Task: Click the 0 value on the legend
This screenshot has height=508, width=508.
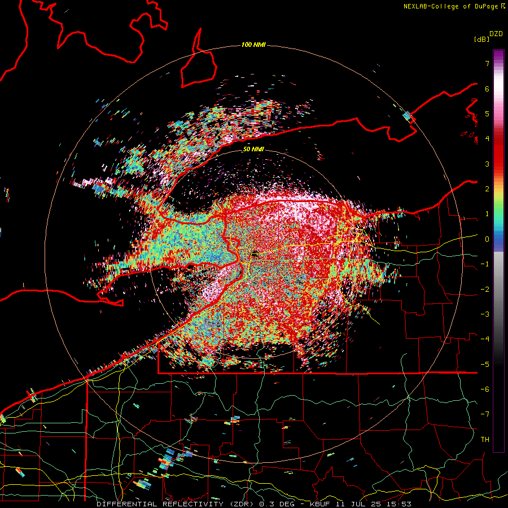Action: [x=487, y=239]
